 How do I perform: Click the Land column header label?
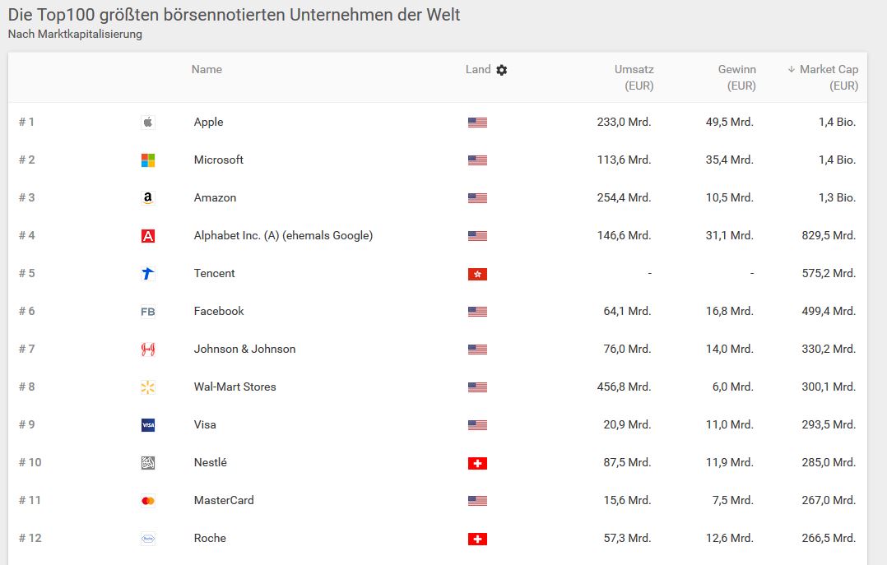coord(478,70)
